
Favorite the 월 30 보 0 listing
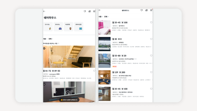(x=151, y=39)
